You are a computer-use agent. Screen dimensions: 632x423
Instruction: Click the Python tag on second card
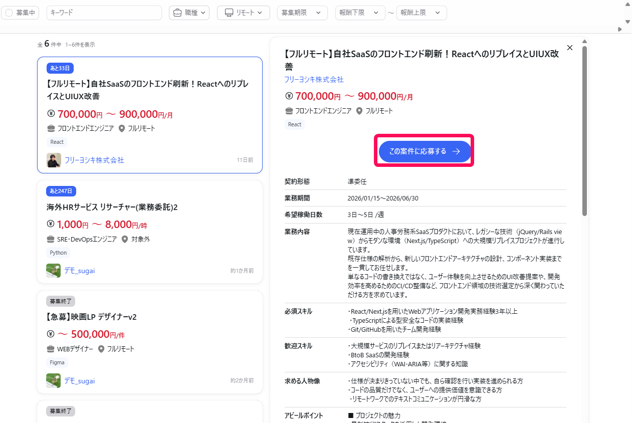58,253
